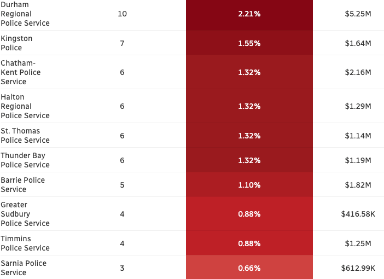The width and height of the screenshot is (384, 279).
Task: Click the 1.10% shaded cell
Action: click(249, 184)
